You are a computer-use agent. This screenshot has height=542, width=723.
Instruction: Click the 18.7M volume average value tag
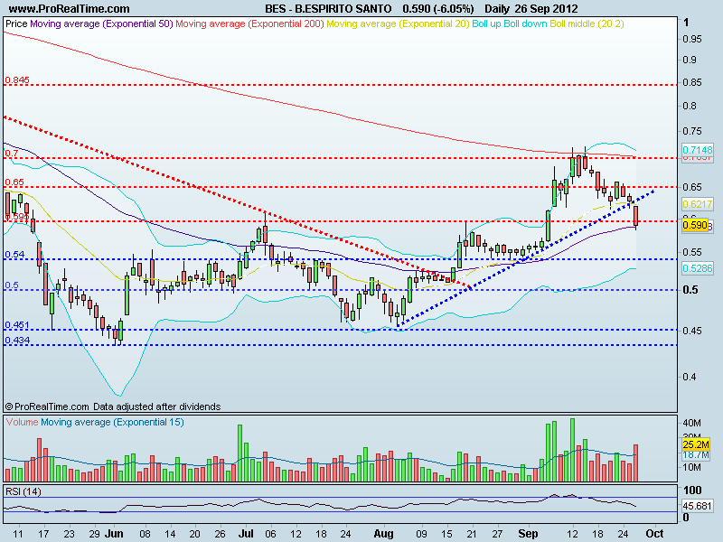(x=695, y=455)
